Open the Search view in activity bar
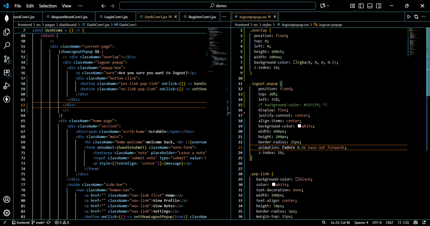 [x=6, y=45]
